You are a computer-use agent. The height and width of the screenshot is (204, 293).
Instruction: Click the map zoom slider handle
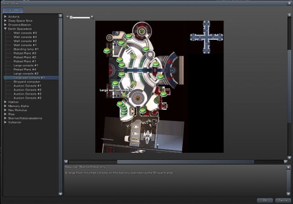coord(71,17)
